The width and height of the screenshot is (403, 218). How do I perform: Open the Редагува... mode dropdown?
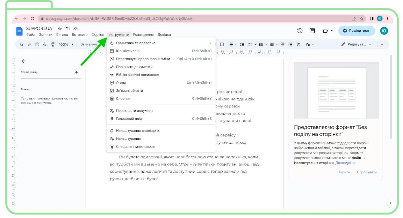pyautogui.click(x=356, y=44)
